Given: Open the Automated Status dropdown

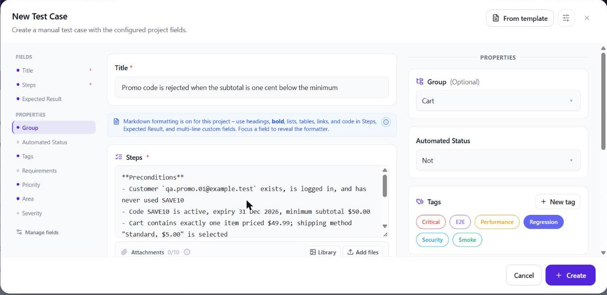Looking at the screenshot, I should (498, 160).
